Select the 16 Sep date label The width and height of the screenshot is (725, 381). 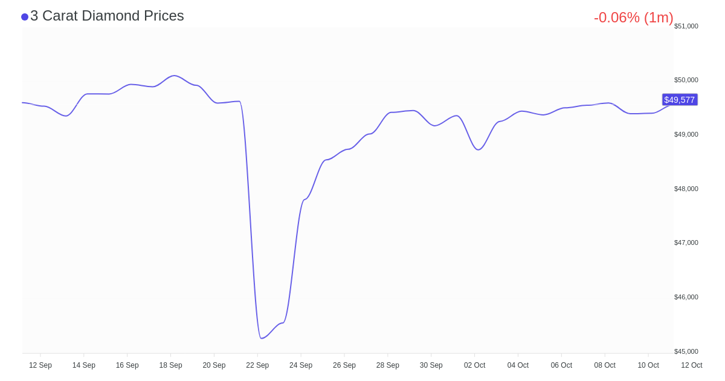click(127, 365)
